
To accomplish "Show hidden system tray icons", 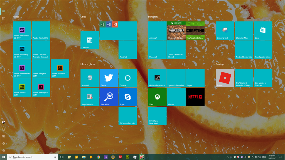I will (228, 157).
